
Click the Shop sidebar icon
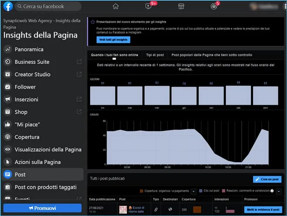click(8, 112)
